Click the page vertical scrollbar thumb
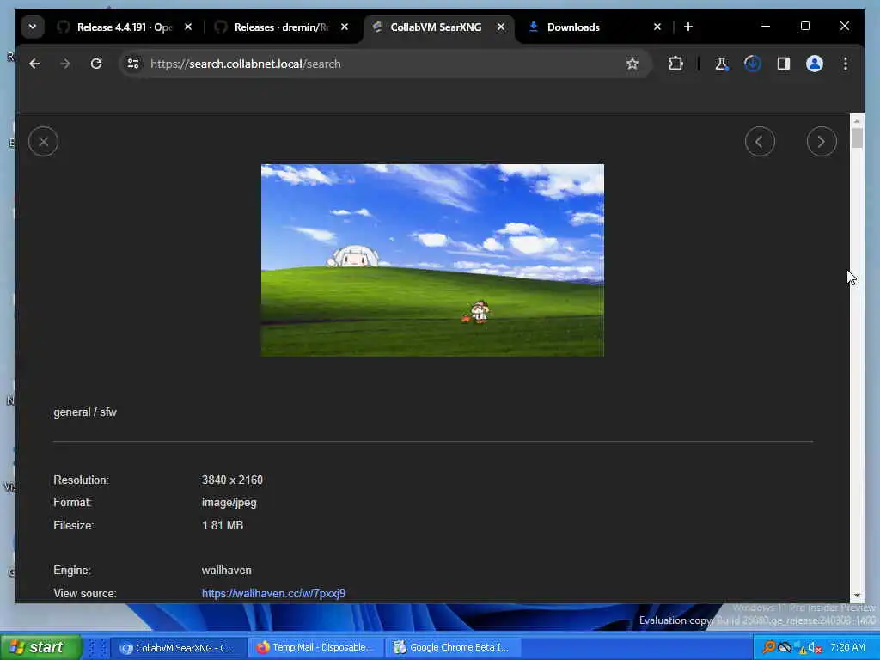The height and width of the screenshot is (660, 880). click(x=857, y=138)
